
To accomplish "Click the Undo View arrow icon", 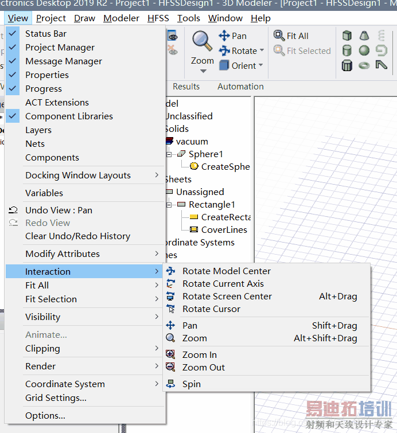I will coord(13,210).
